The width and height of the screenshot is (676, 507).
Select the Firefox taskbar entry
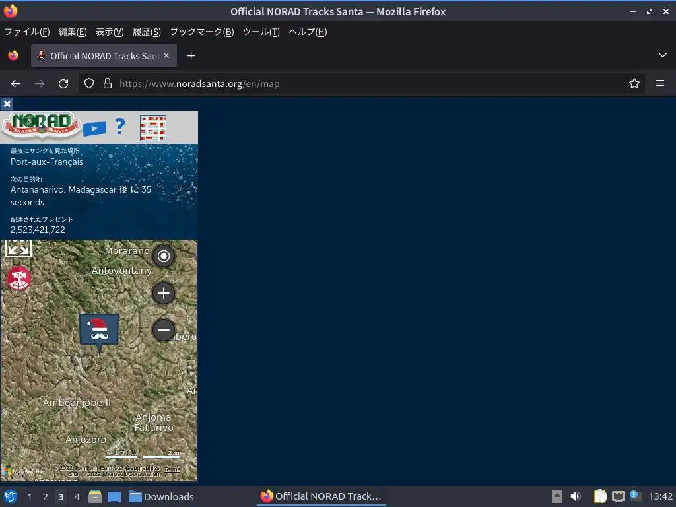[321, 496]
